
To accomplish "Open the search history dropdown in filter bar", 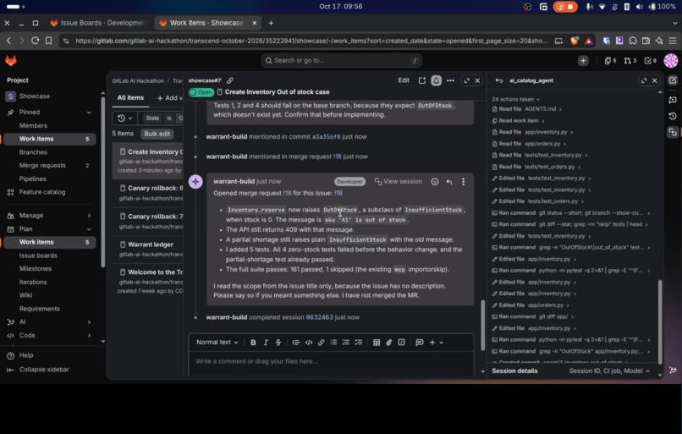I will pyautogui.click(x=125, y=118).
